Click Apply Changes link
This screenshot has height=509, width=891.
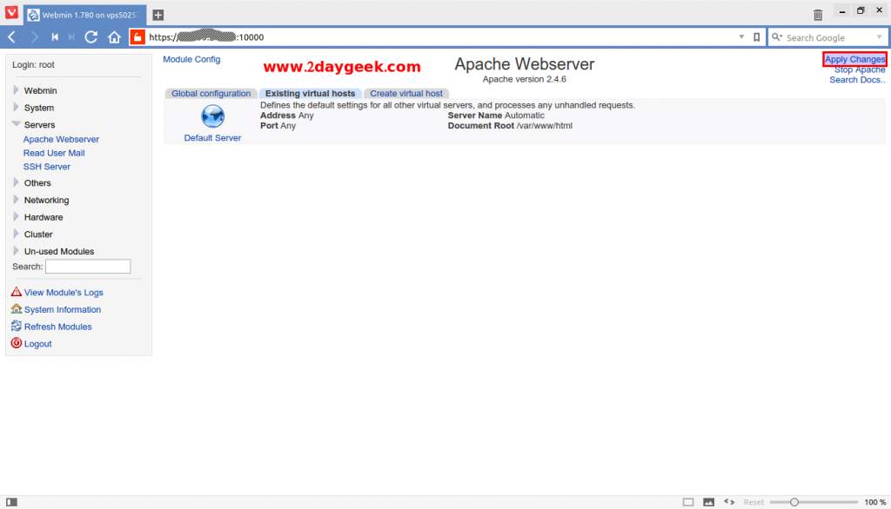[854, 59]
